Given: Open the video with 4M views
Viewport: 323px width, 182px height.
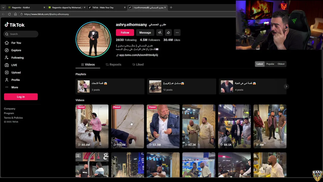Looking at the screenshot, I should point(270,126).
